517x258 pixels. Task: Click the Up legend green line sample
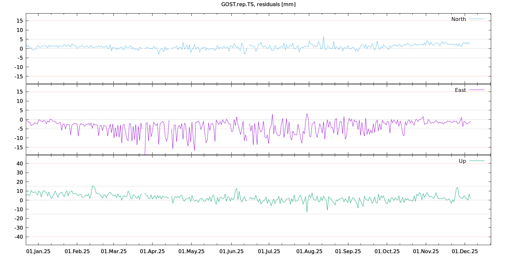coord(477,161)
